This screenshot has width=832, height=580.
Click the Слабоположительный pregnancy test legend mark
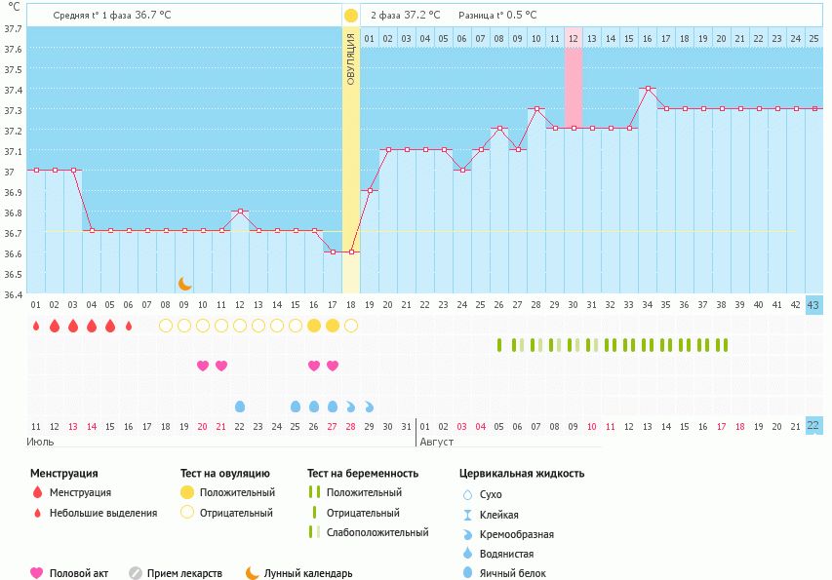coord(315,532)
